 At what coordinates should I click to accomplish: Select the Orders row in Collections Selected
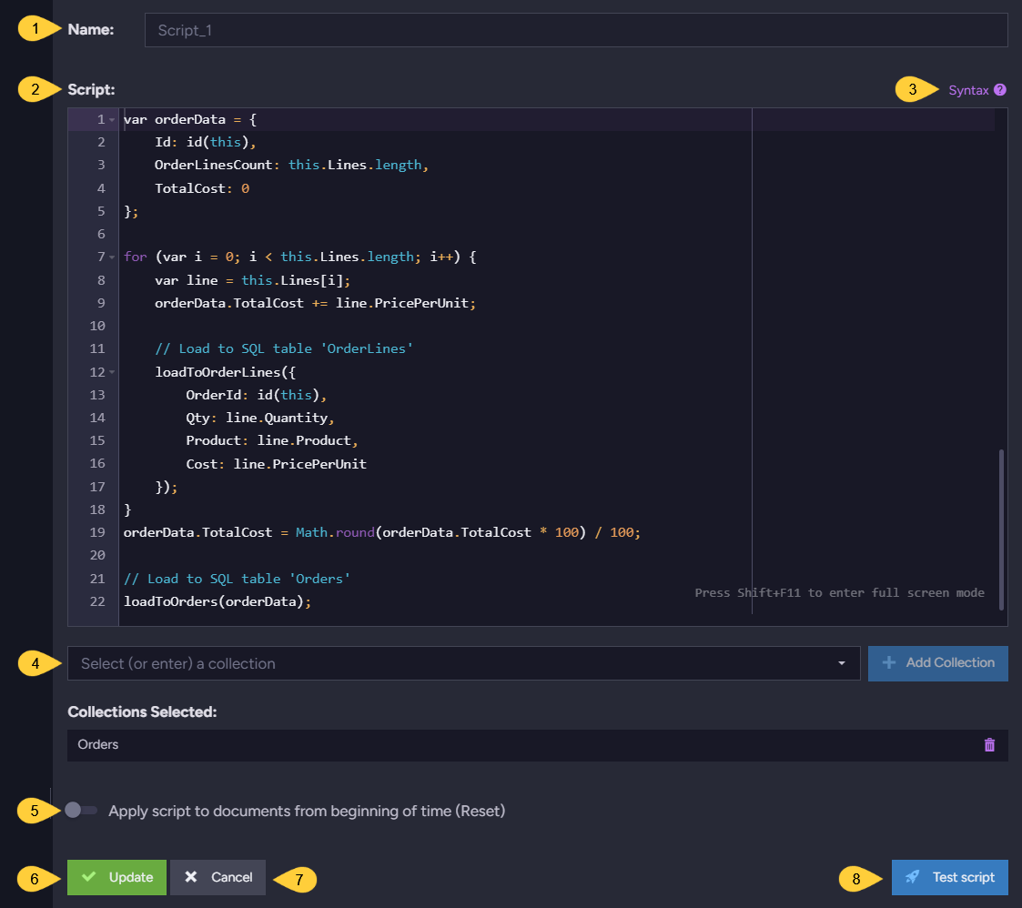coord(538,745)
